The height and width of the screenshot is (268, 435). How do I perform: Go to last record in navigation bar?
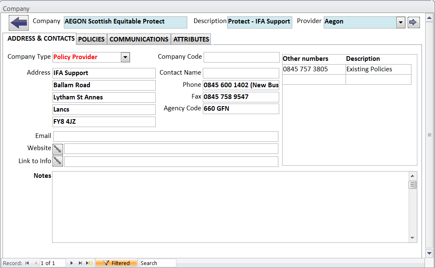point(80,263)
